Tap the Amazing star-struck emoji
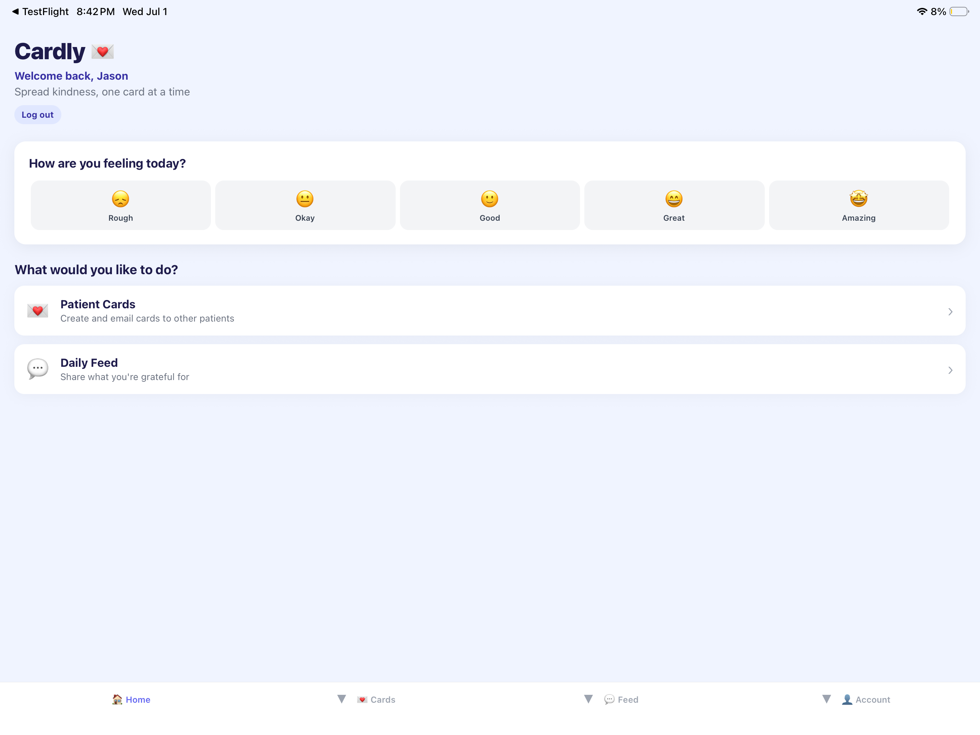980x735 pixels. pos(859,198)
